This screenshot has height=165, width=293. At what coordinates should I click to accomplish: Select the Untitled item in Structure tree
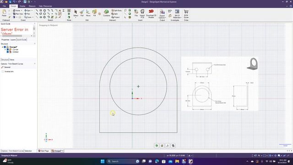[15, 52]
